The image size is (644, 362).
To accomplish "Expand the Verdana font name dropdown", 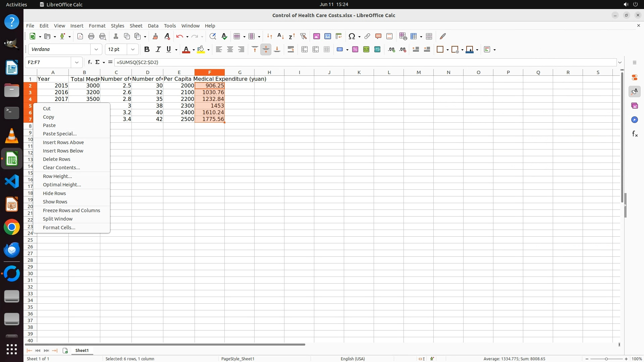I will click(x=96, y=49).
